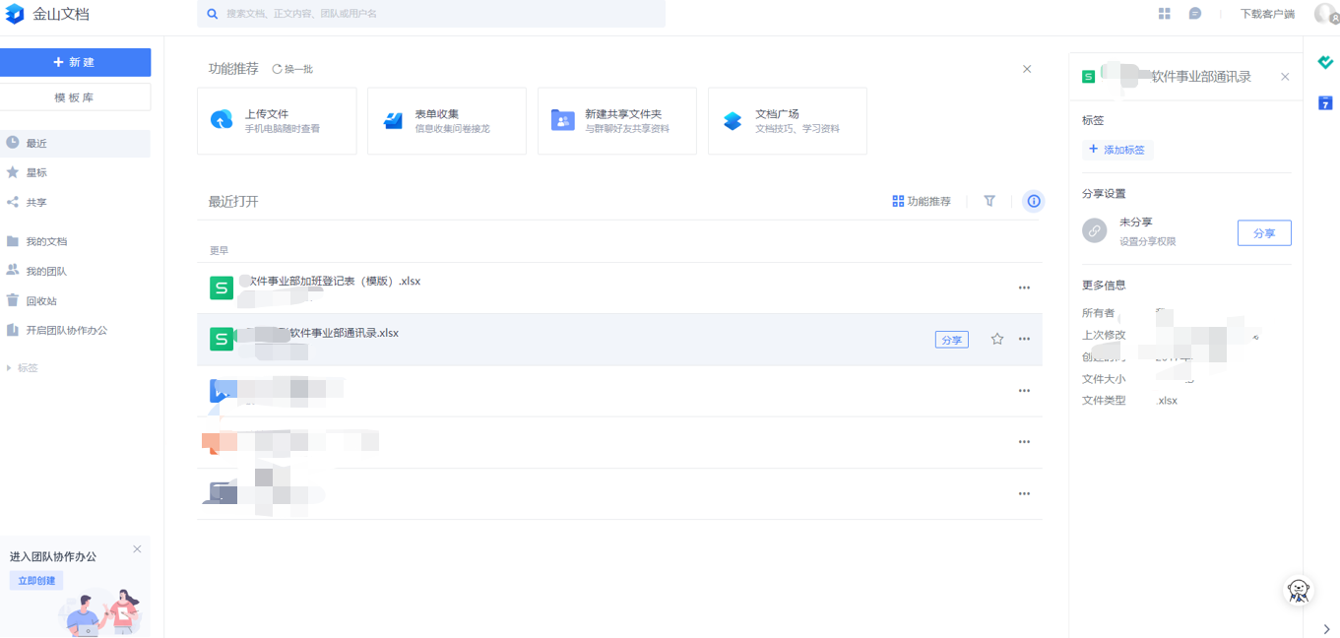This screenshot has height=638, width=1340.
Task: Open more options for 通讯录.xlsx file
Action: click(1024, 339)
